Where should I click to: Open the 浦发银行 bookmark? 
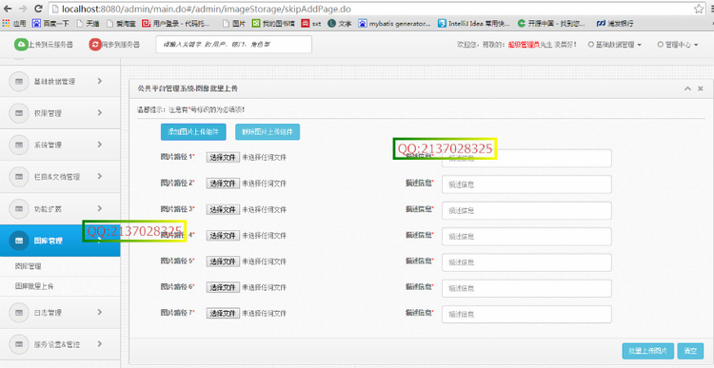click(615, 23)
